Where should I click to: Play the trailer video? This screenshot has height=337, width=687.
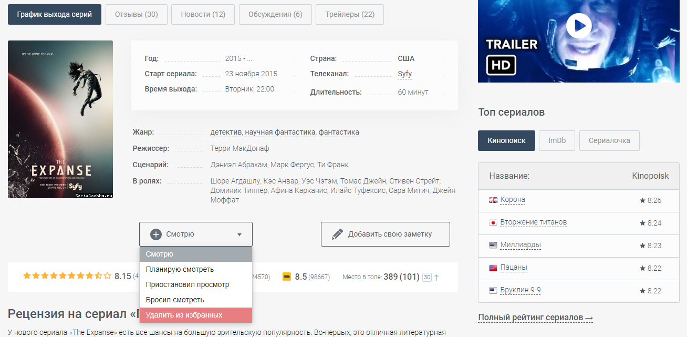(579, 25)
